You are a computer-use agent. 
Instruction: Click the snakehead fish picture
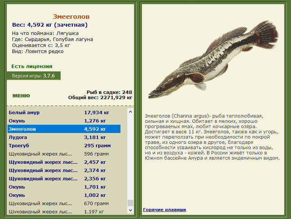213,59
